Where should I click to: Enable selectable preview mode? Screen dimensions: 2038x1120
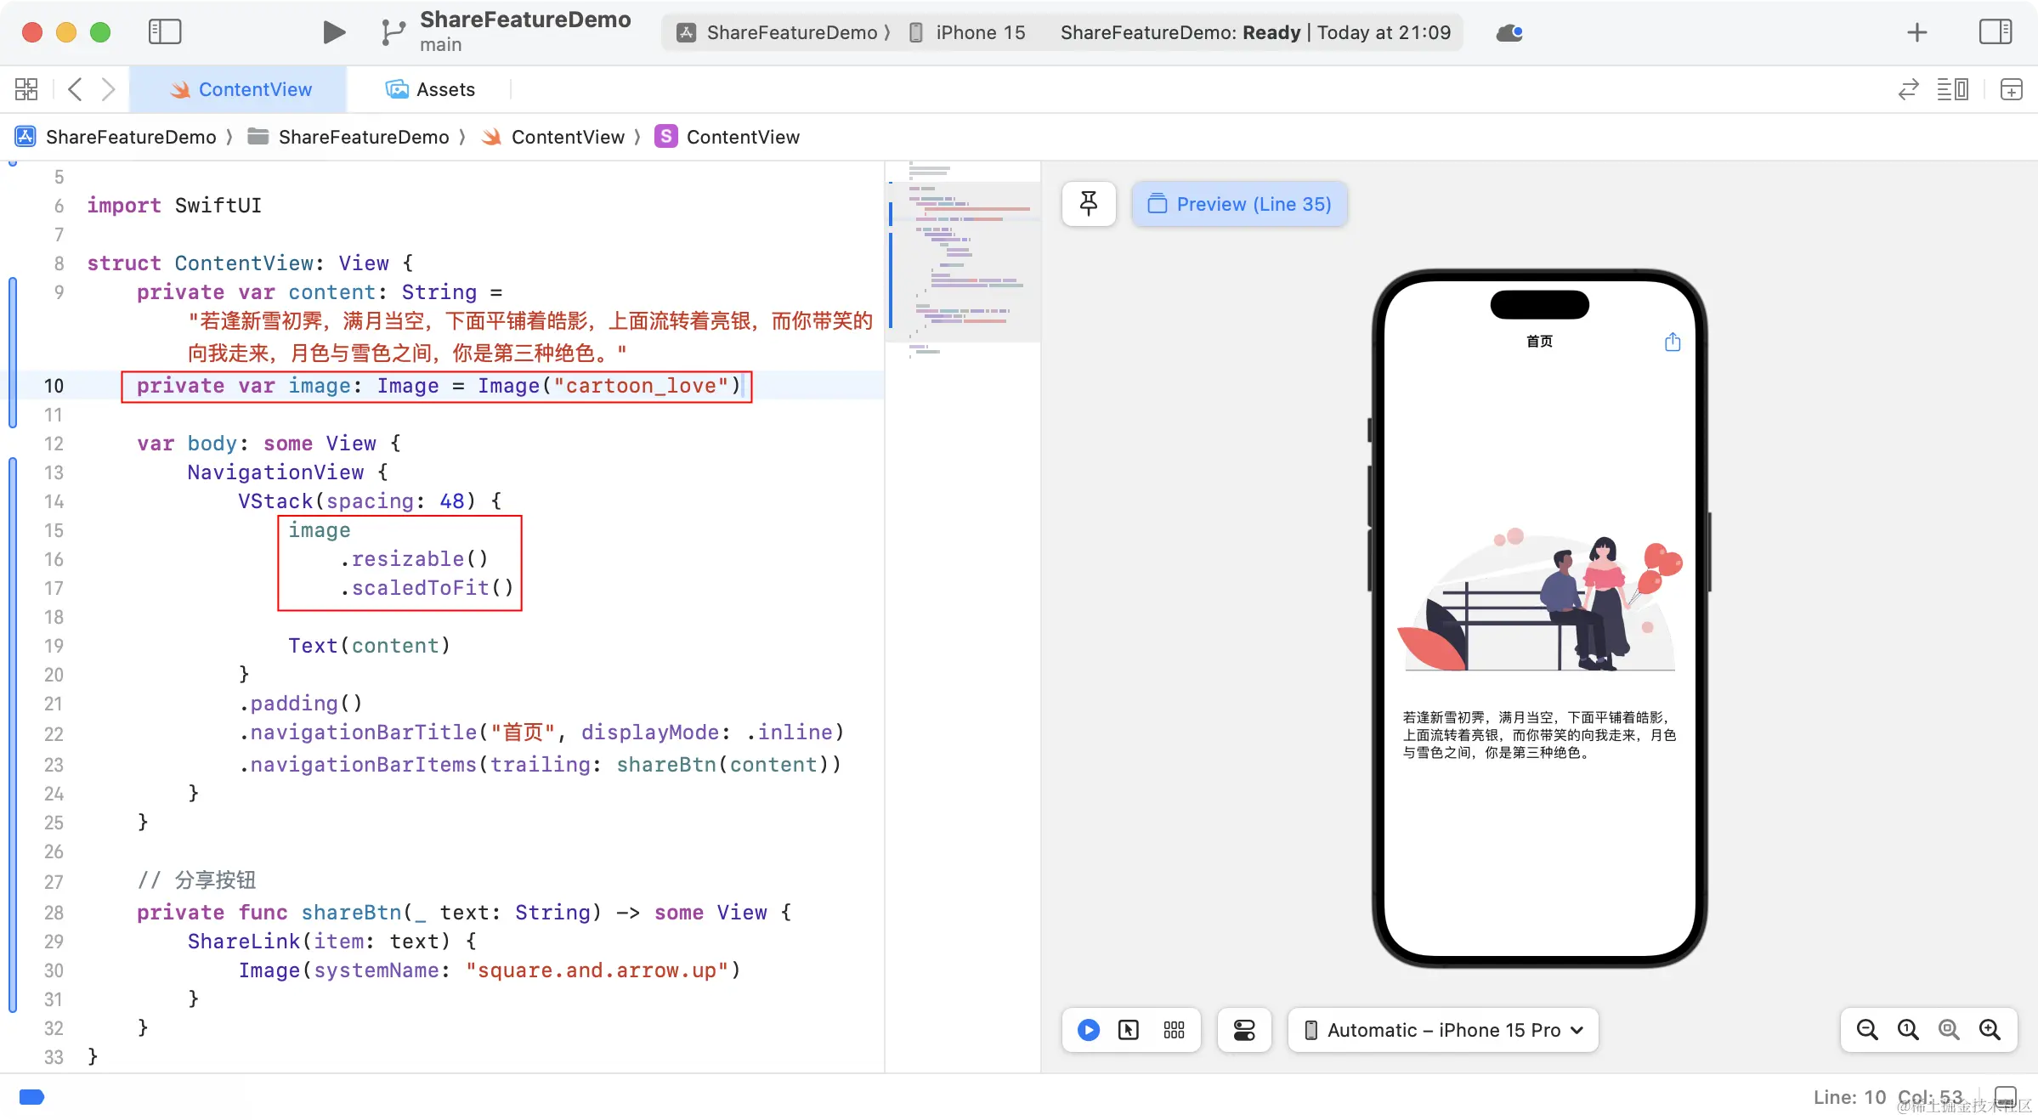(x=1129, y=1030)
